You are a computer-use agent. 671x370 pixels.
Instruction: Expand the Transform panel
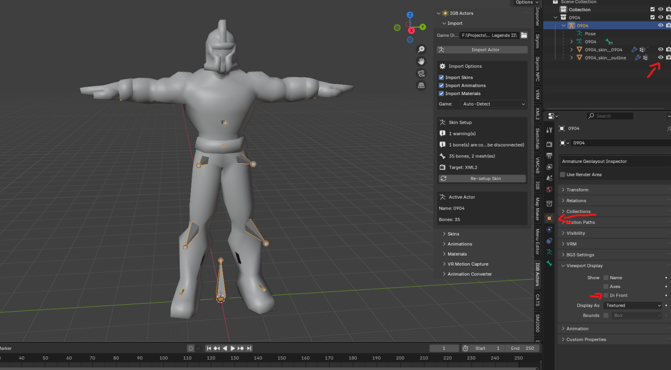tap(577, 190)
